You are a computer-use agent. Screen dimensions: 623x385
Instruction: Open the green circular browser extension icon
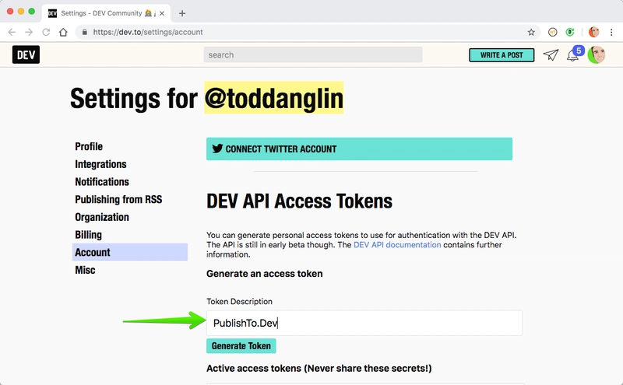570,32
